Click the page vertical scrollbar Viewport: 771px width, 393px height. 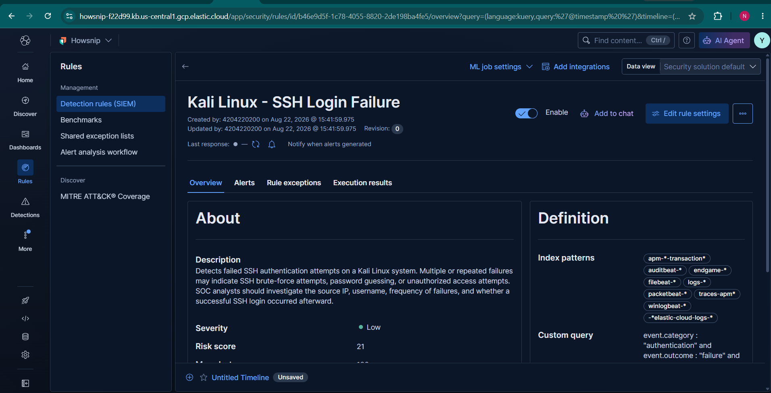(x=767, y=166)
